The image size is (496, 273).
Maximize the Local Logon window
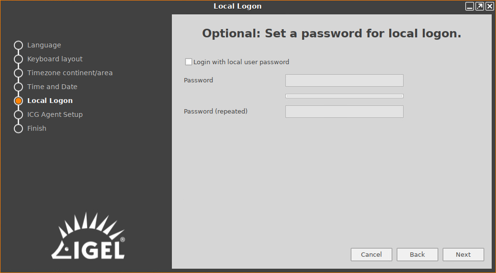tap(479, 6)
